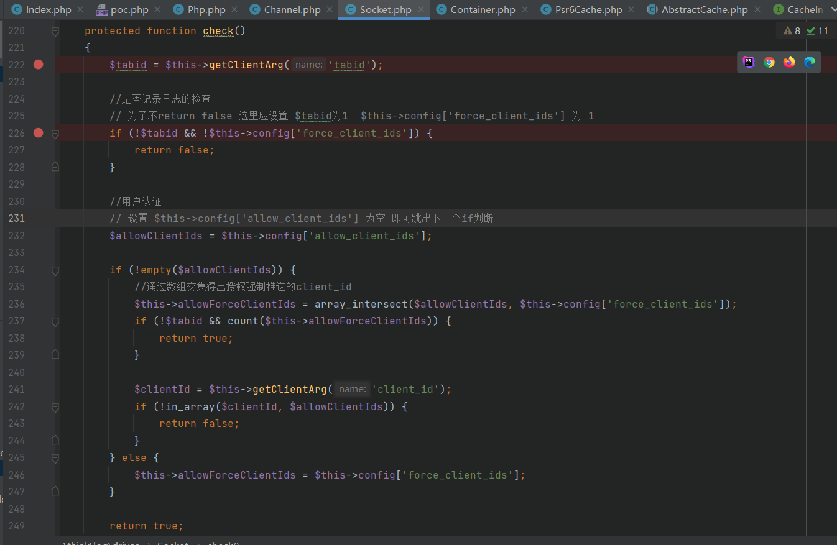Open file in Chrome browser icon
The image size is (837, 545).
tap(769, 62)
